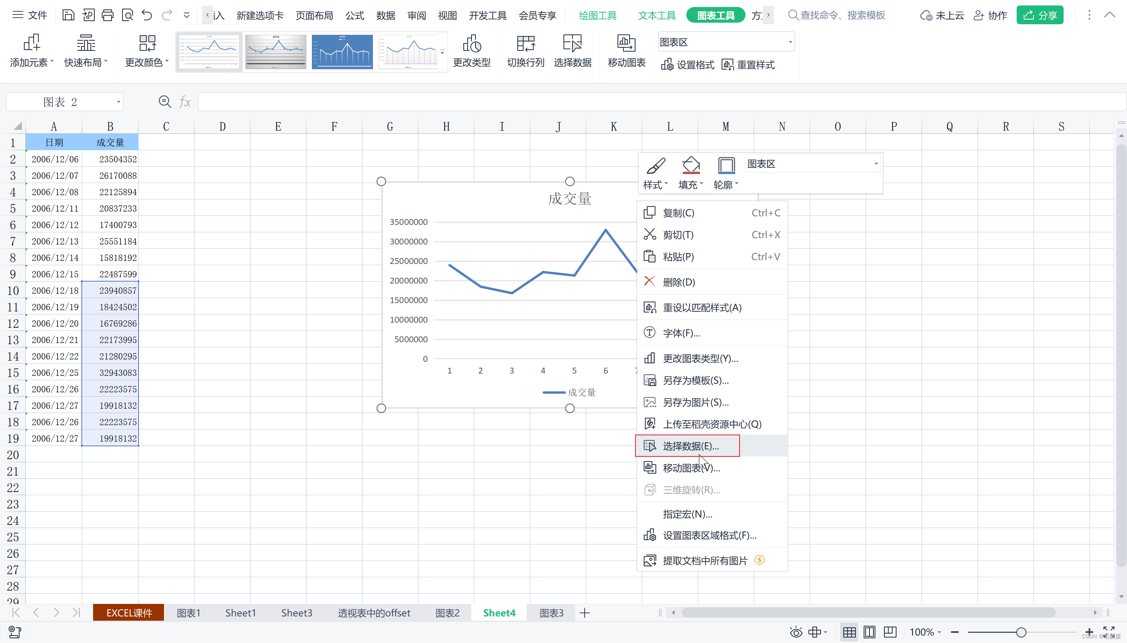Select the blue filled chart style thumbnail
Screen dimensions: 1127x643
coord(342,52)
